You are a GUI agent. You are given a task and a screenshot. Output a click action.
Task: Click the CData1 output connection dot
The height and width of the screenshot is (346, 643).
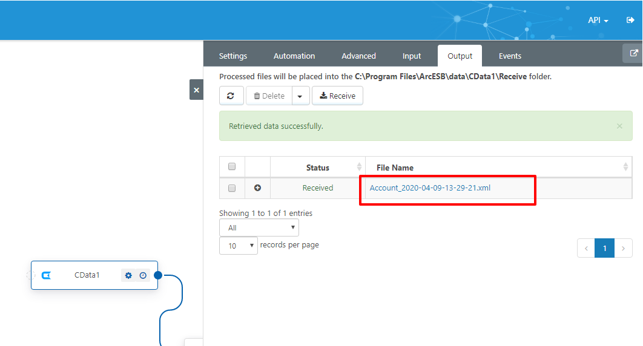click(x=158, y=275)
